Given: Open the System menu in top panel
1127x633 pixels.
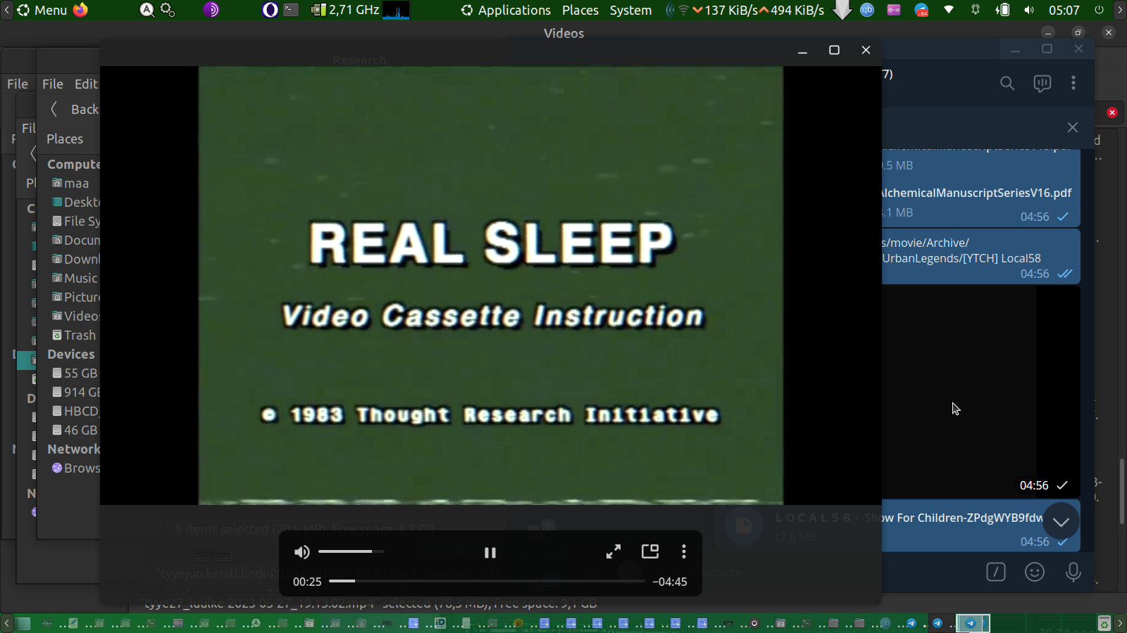Looking at the screenshot, I should tap(631, 10).
